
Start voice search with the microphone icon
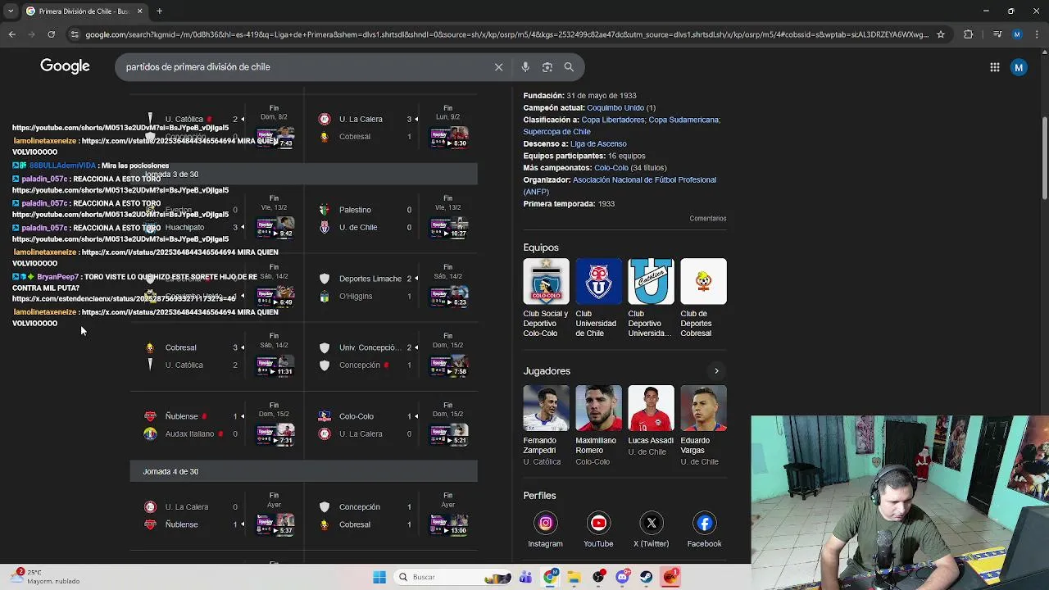click(525, 67)
